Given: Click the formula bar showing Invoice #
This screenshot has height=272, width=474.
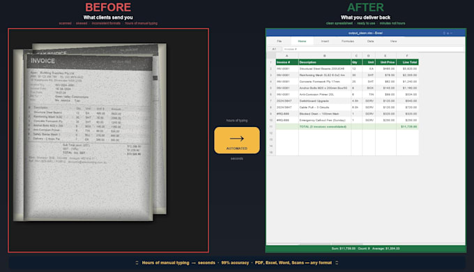Looking at the screenshot, I should (373, 49).
